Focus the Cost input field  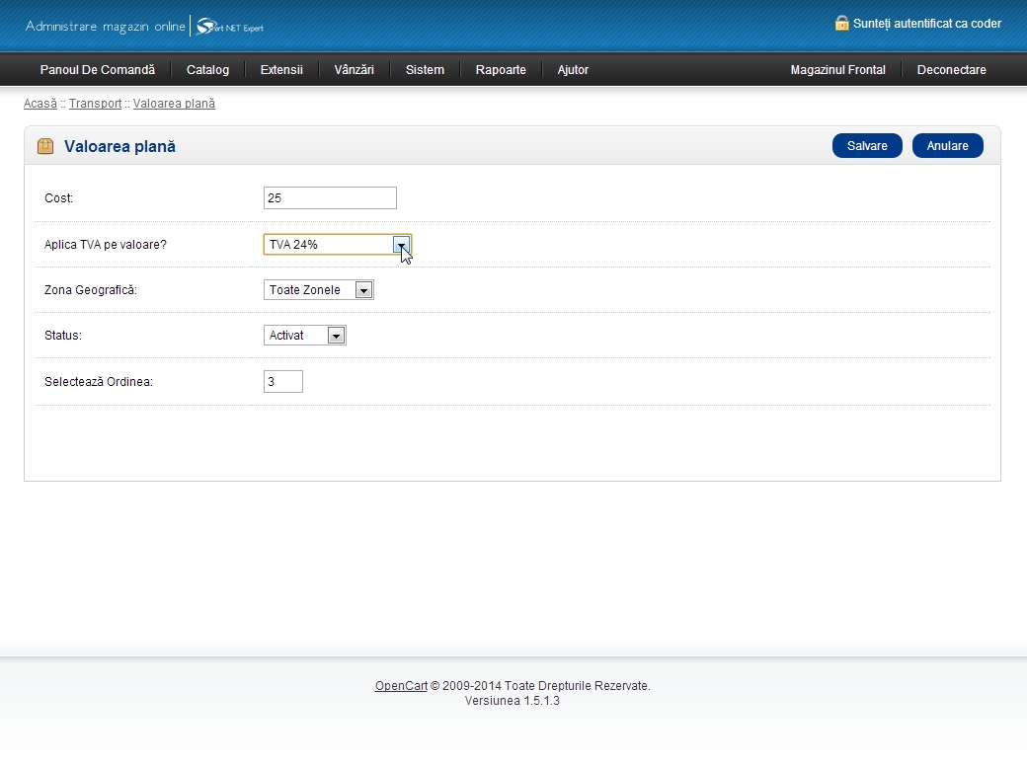330,198
